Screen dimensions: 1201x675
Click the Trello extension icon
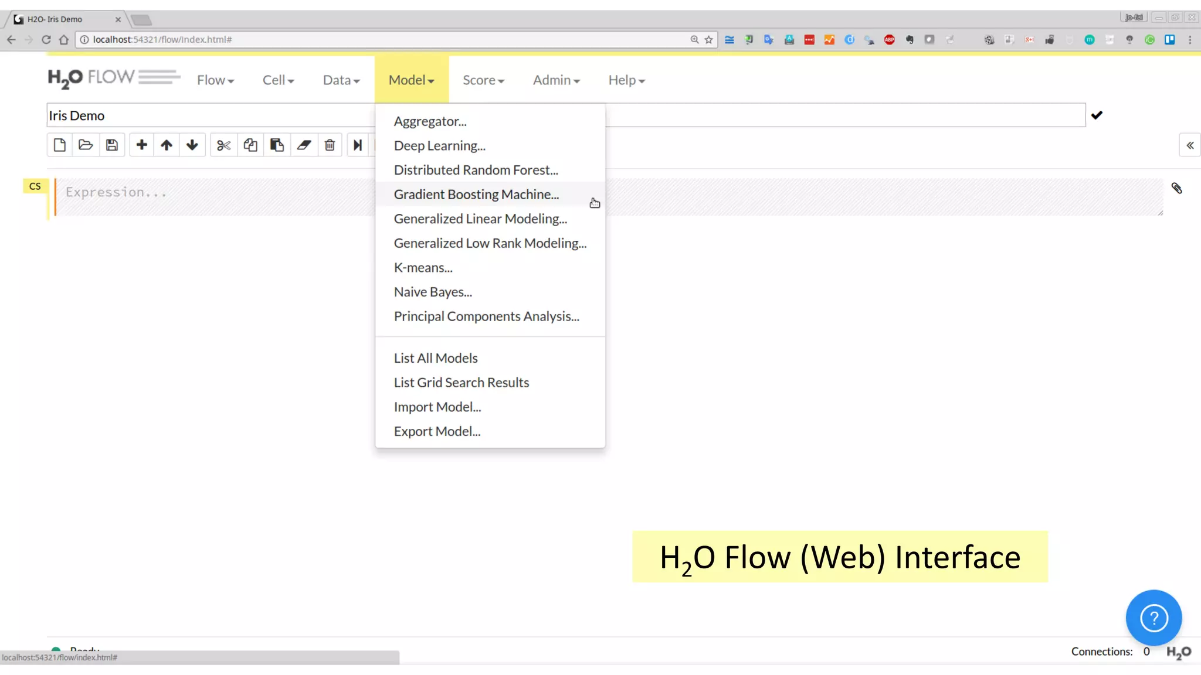pyautogui.click(x=1169, y=40)
